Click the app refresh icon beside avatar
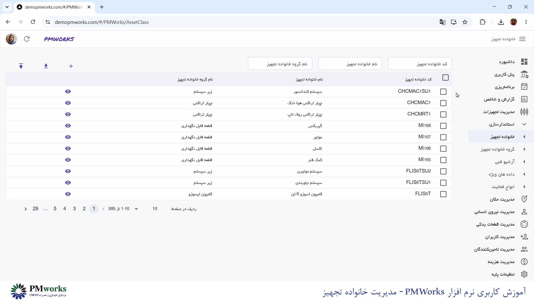Viewport: 534px width, 300px height. 27,39
